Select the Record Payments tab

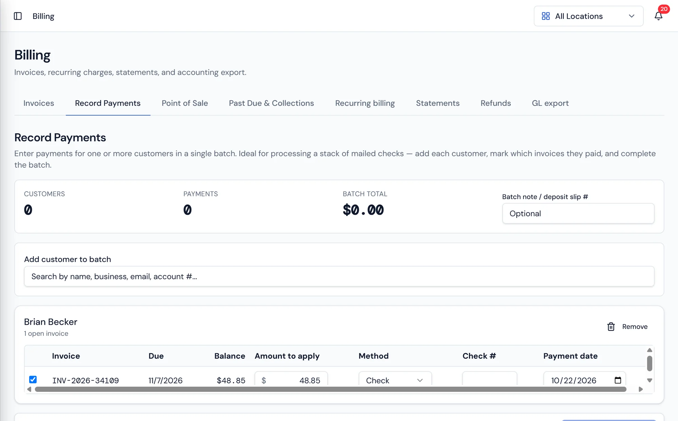108,103
